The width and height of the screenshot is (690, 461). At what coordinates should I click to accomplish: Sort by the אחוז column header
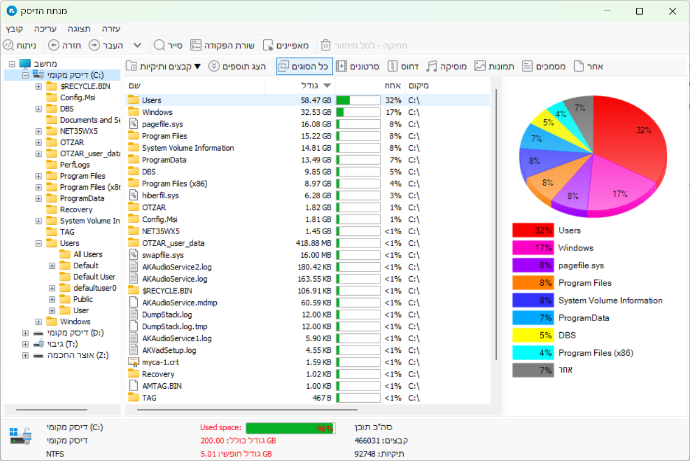tap(370, 85)
